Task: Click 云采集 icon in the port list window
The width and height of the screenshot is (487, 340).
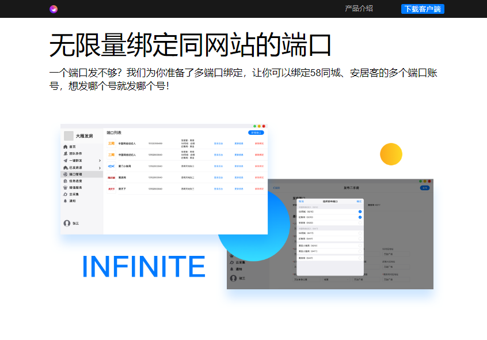Action: [65, 194]
